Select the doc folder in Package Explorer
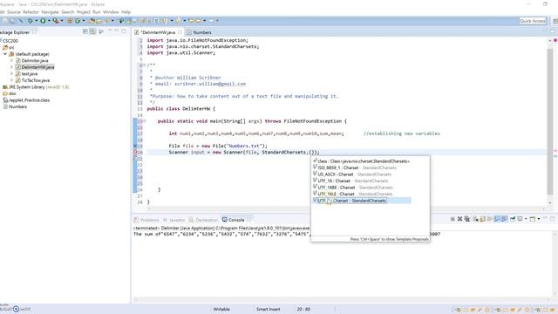 pos(10,93)
